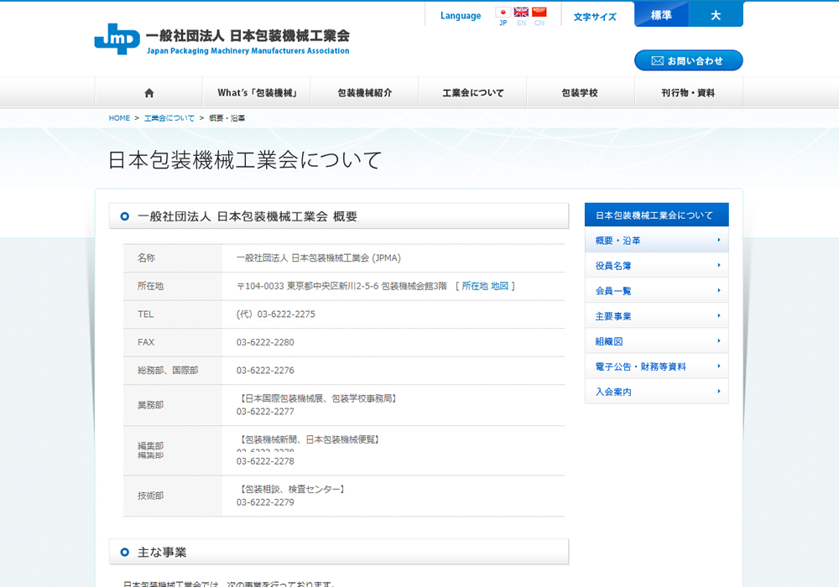This screenshot has width=839, height=587.
Task: Set font size to 大
Action: 716,15
